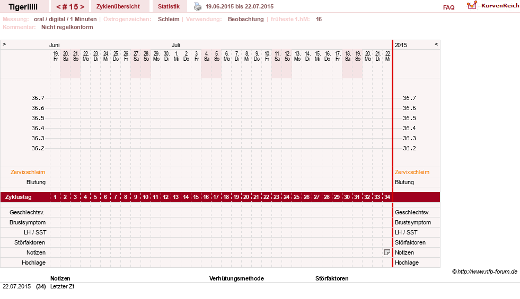Click the right 36.5 temperature label
Image resolution: width=520 pixels, height=299 pixels.
click(x=409, y=118)
